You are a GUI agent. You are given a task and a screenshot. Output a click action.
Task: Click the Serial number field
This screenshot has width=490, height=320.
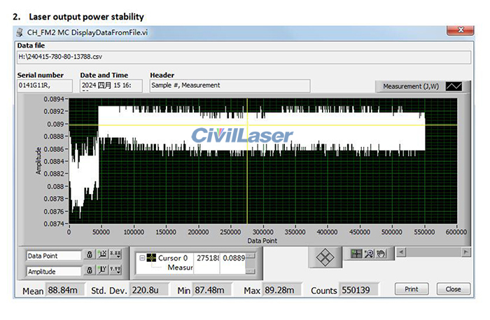44,85
